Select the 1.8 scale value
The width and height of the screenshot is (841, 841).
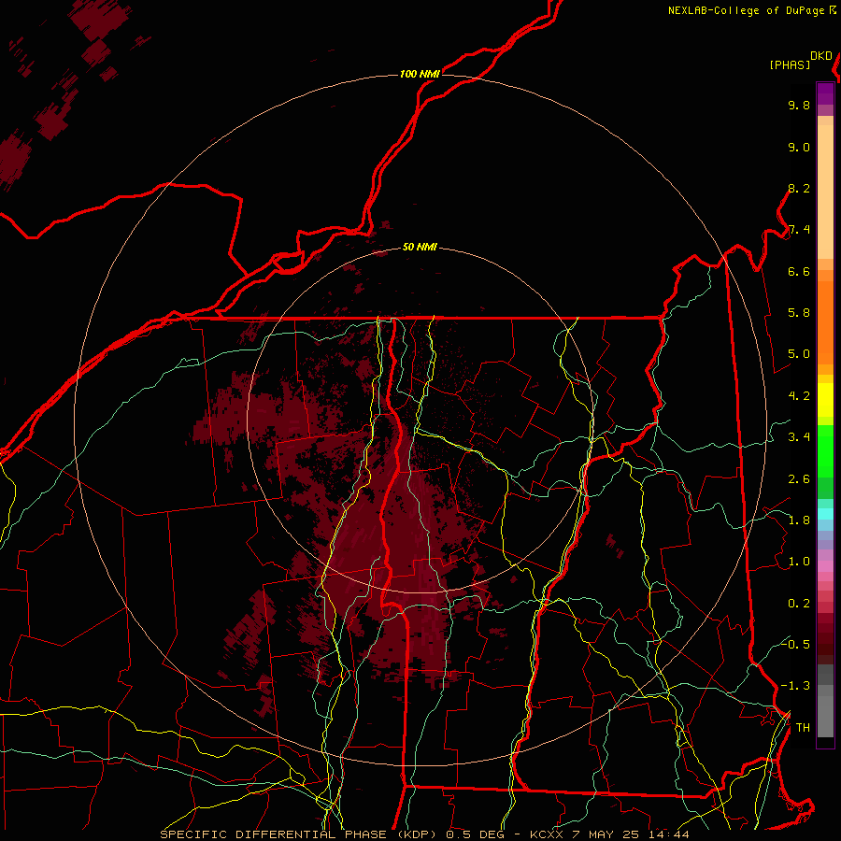[x=799, y=520]
